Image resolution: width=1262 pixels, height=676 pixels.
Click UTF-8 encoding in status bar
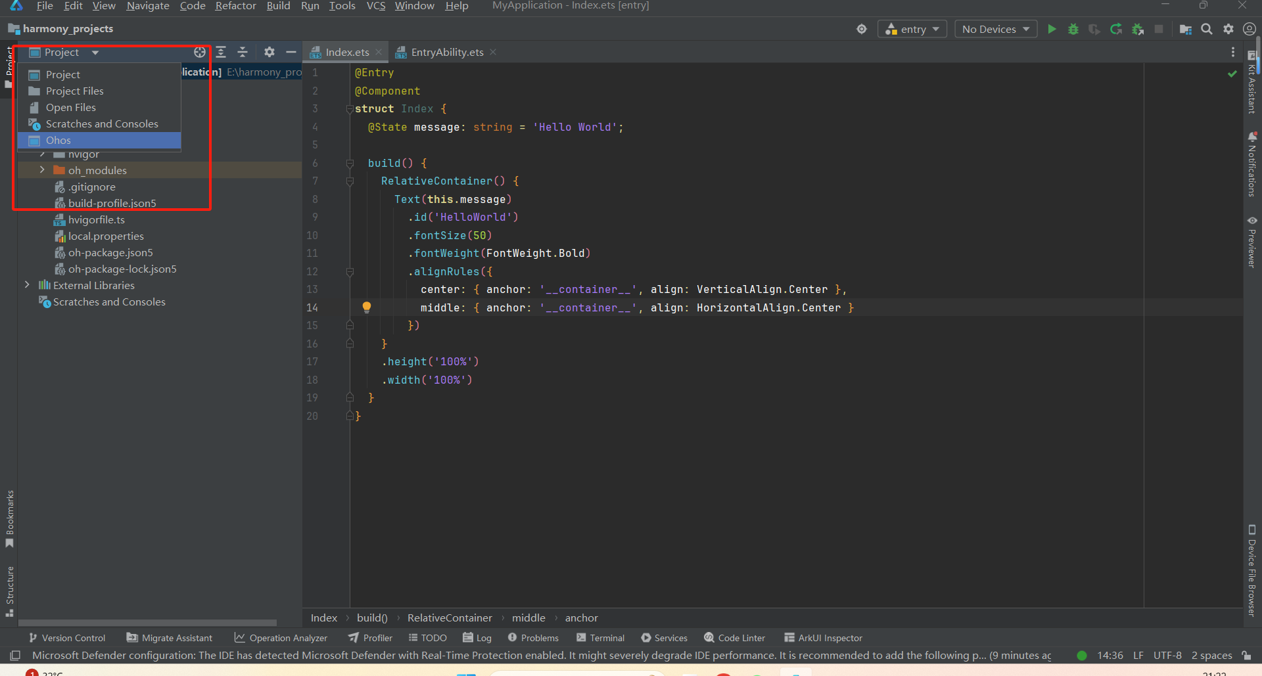click(1167, 655)
